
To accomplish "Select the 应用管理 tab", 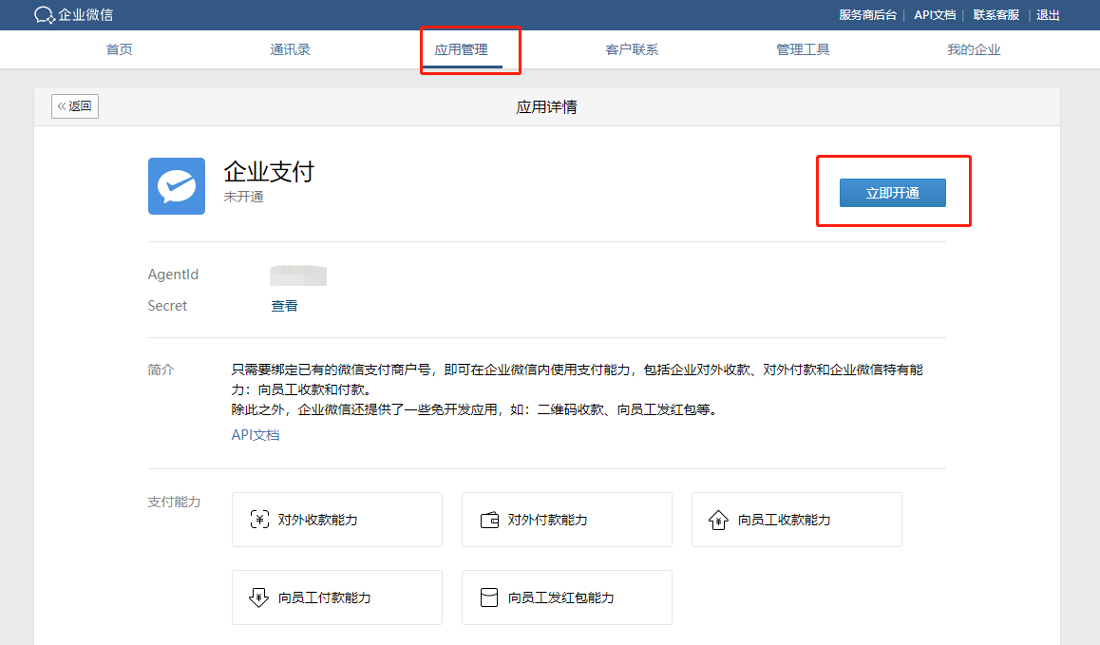I will pyautogui.click(x=461, y=49).
